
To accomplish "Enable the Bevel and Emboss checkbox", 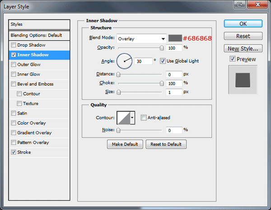I will click(14, 84).
